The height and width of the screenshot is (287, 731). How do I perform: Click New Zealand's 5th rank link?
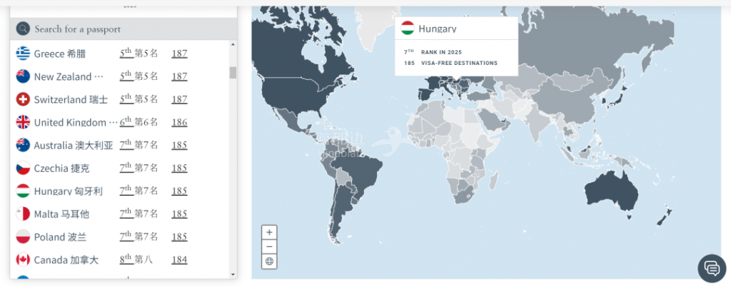(126, 76)
